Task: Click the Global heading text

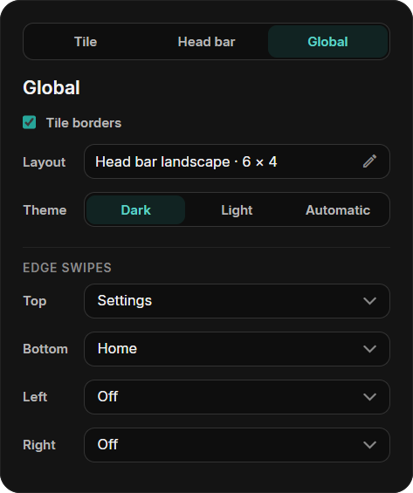Action: [x=52, y=87]
